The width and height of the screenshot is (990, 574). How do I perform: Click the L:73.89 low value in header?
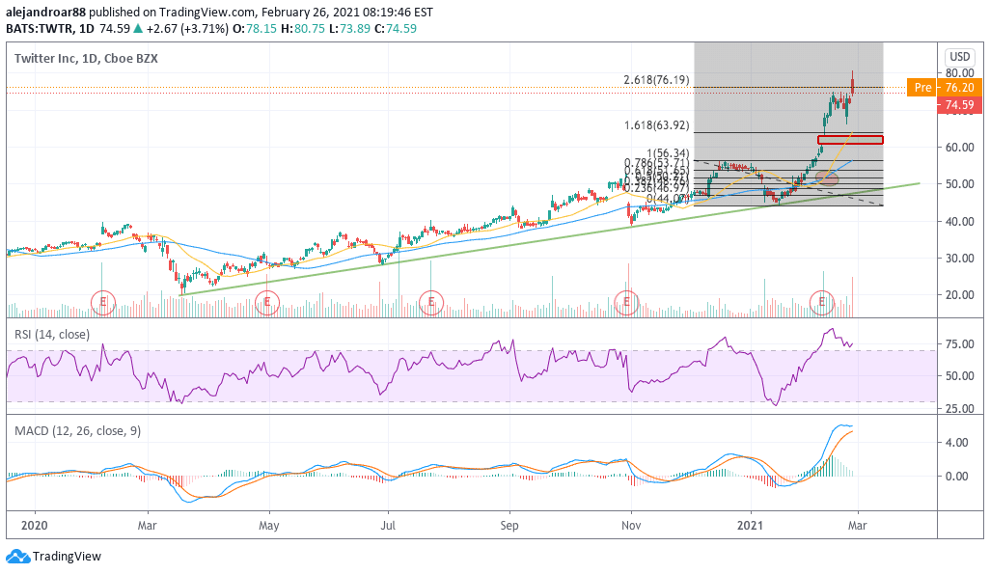[x=349, y=28]
